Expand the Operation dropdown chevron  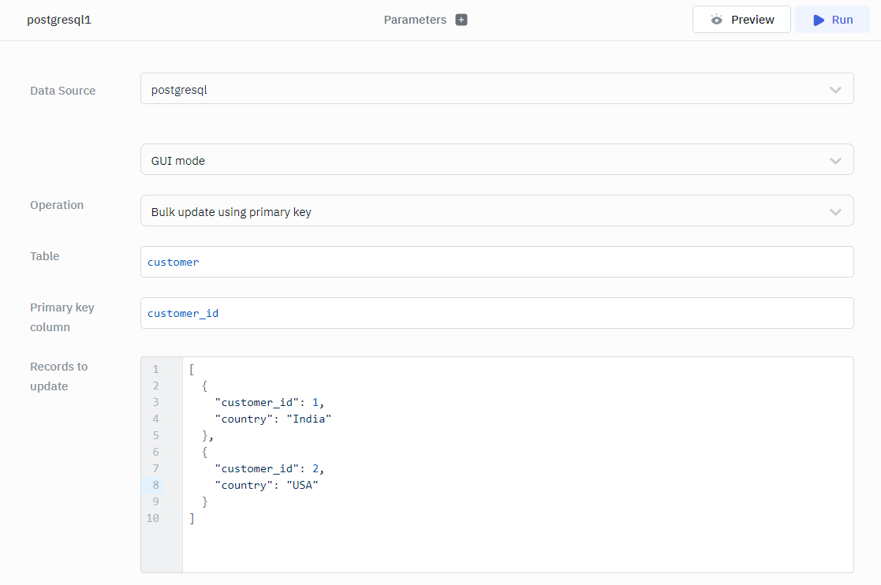pos(835,211)
